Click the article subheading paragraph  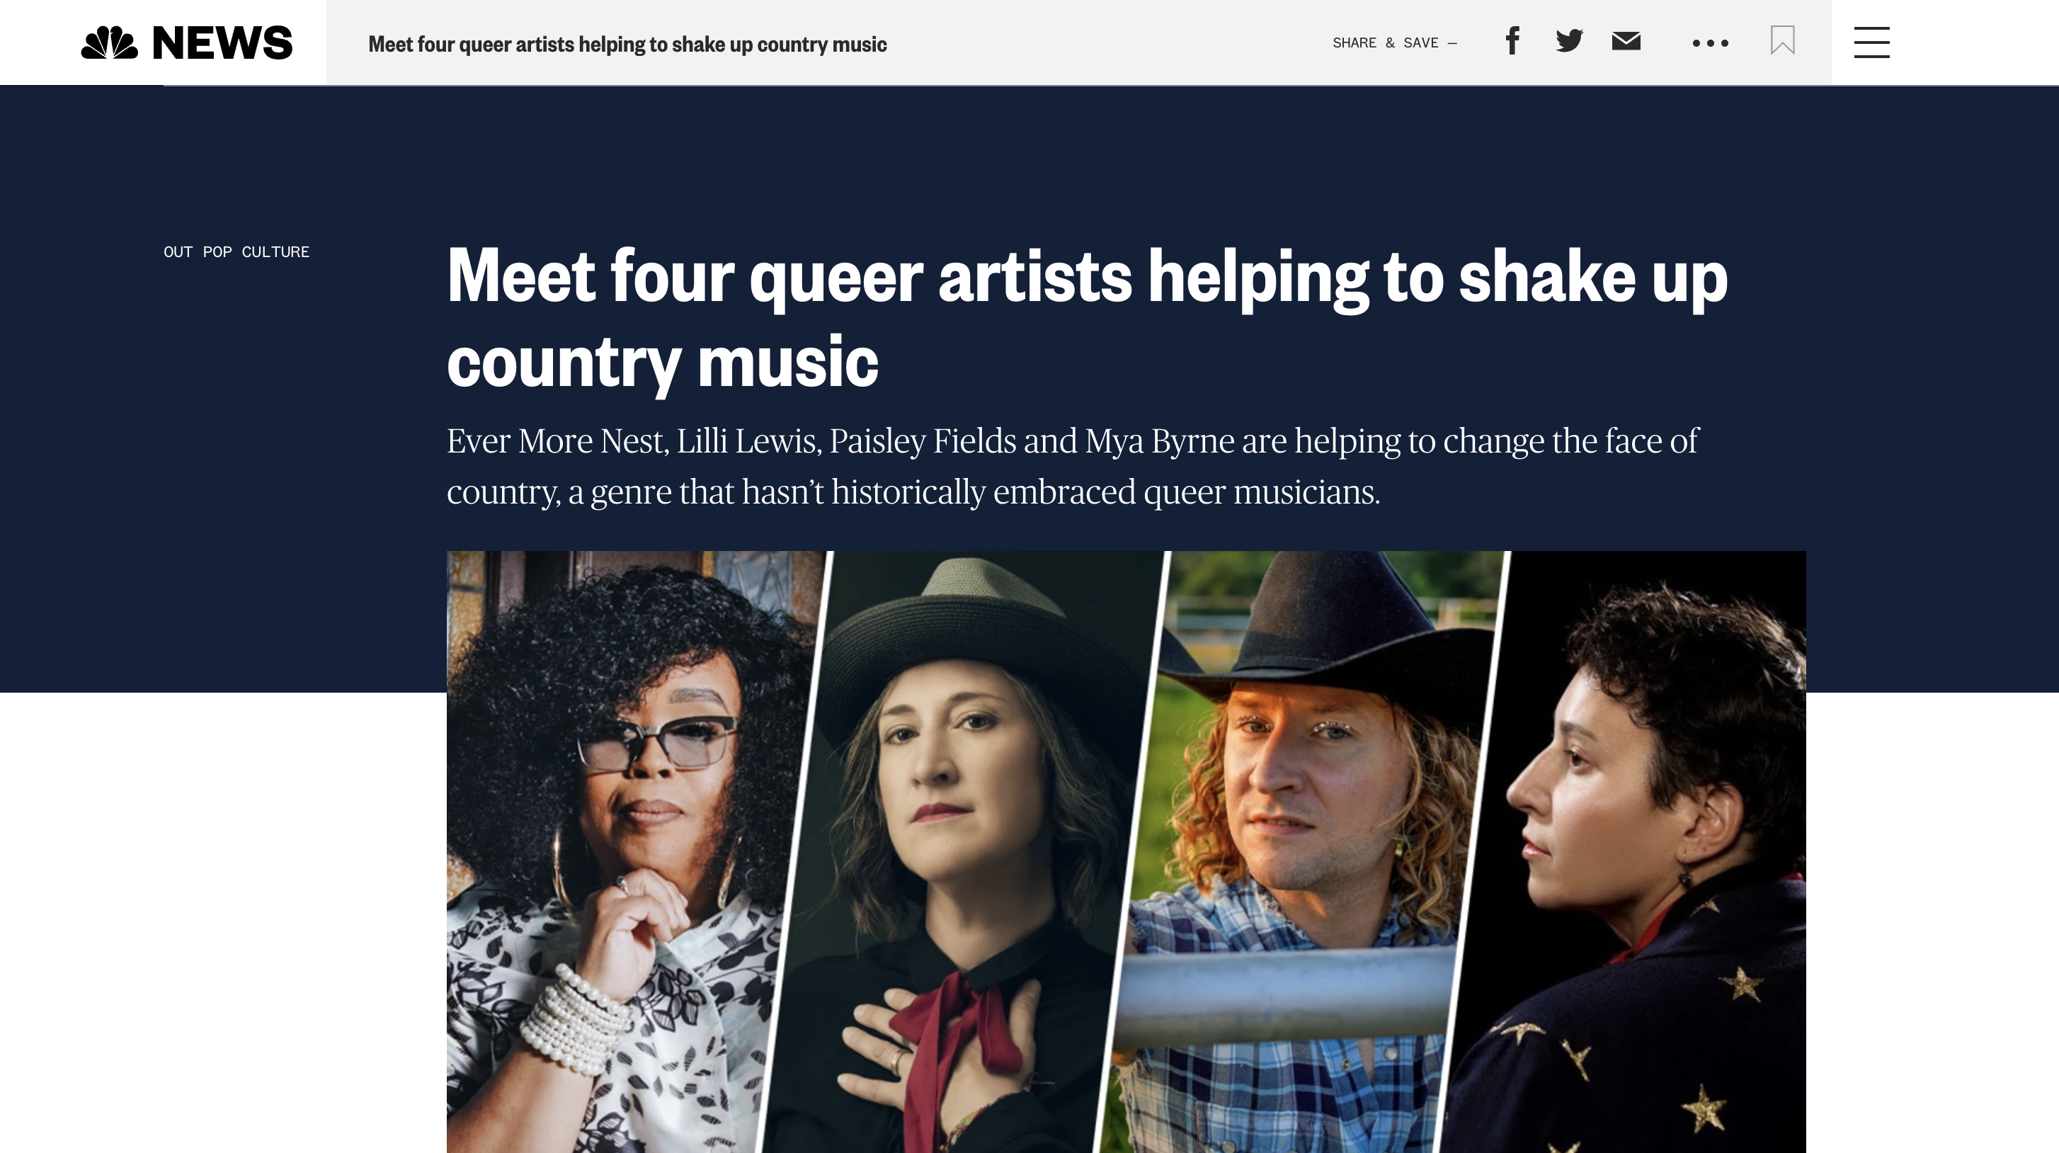click(x=1073, y=466)
